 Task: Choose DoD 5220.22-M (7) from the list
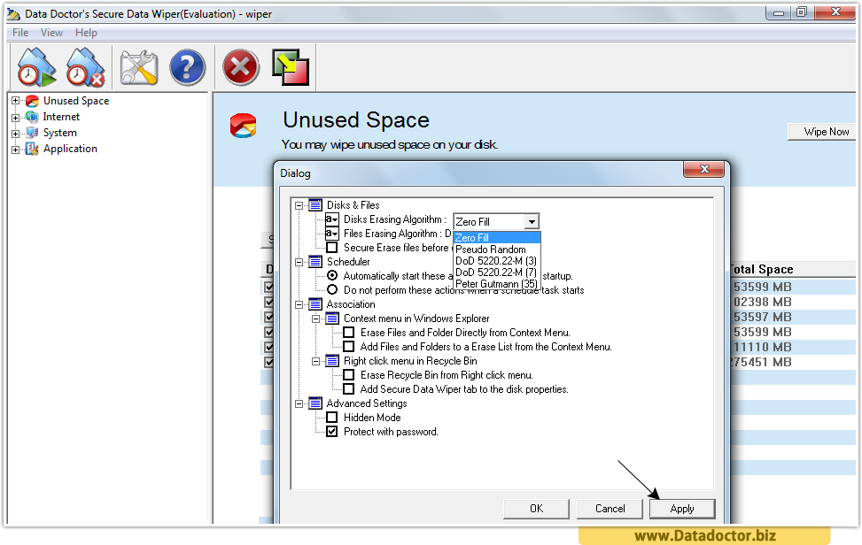tap(497, 272)
